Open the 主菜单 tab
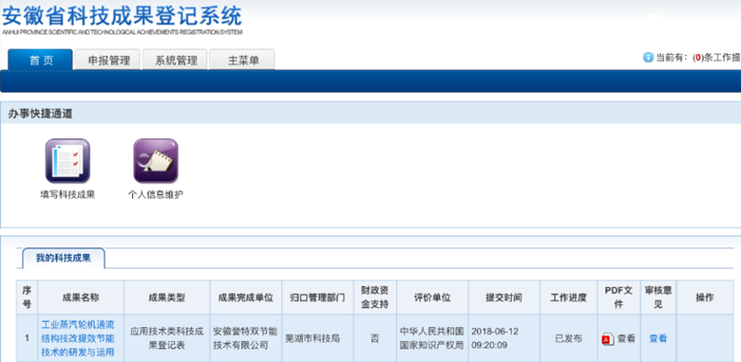Screen dimensions: 741x362 [242, 60]
